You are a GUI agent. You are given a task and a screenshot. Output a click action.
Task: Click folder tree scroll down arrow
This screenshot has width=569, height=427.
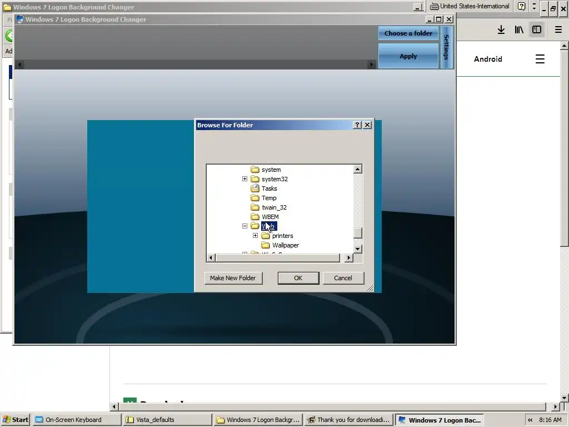tap(357, 249)
